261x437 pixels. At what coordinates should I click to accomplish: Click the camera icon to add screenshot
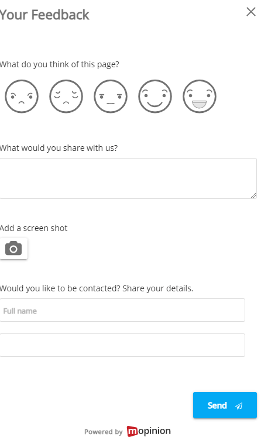[x=13, y=248]
